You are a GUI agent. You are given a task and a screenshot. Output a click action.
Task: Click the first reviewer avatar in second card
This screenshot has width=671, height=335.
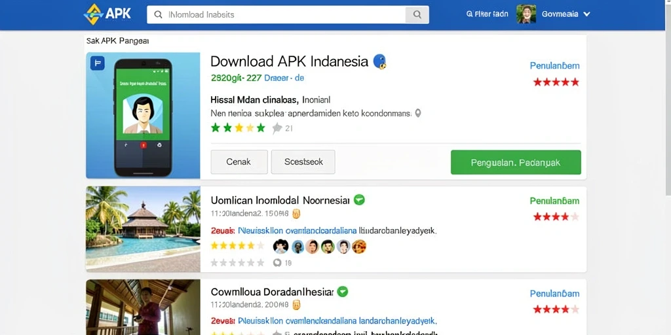click(280, 247)
